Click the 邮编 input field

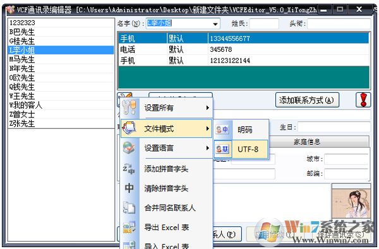tap(347, 174)
